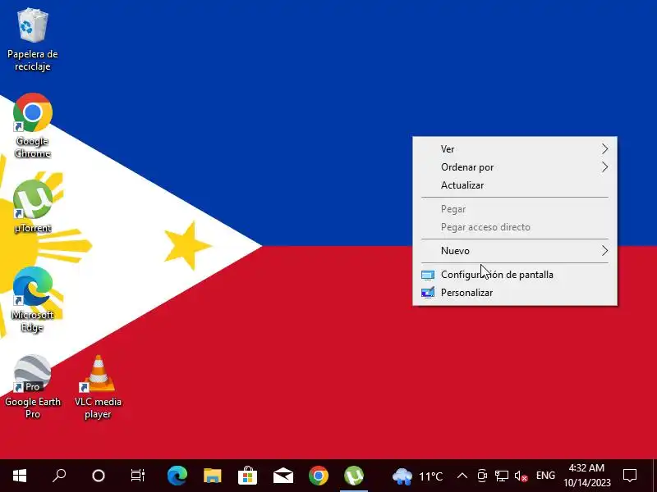
Task: Open the notification center icon
Action: [x=630, y=476]
